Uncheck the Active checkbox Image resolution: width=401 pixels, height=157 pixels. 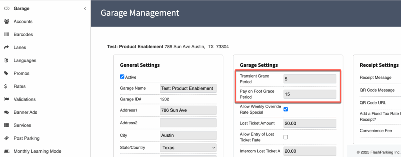(122, 77)
